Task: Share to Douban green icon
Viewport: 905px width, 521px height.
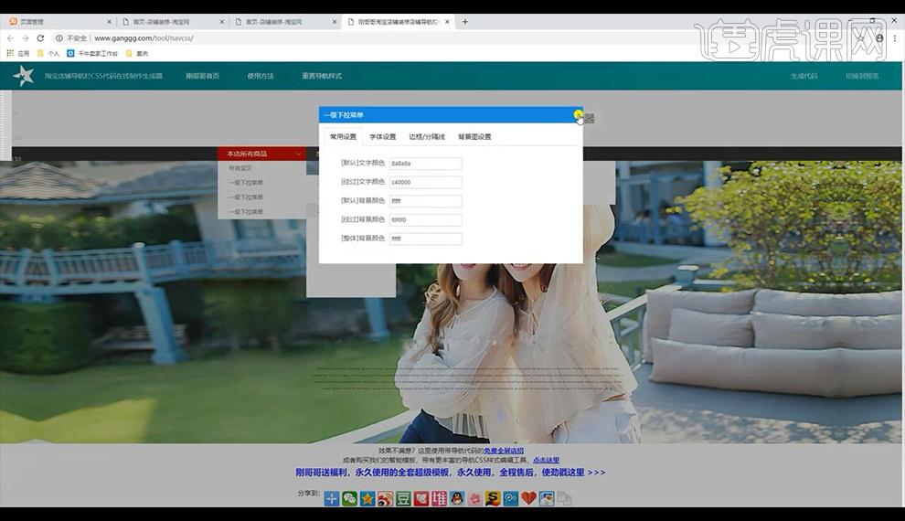Action: (x=403, y=498)
